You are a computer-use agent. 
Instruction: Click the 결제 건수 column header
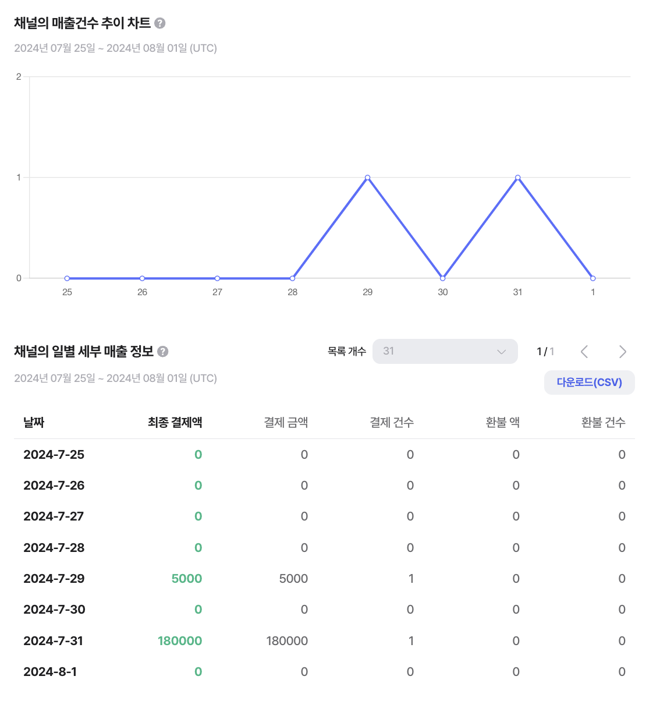(392, 423)
